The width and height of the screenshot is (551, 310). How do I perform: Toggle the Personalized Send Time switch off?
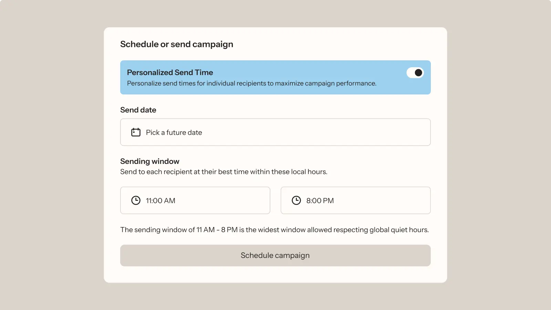(x=415, y=72)
